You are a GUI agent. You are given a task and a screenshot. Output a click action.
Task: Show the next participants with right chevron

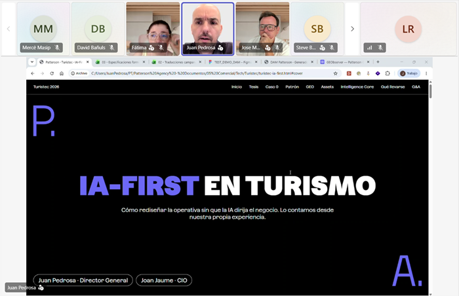point(352,29)
